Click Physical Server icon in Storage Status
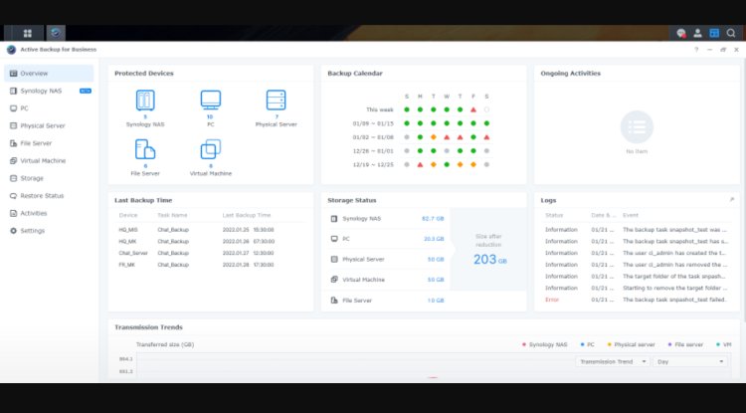This screenshot has width=746, height=413. (333, 260)
